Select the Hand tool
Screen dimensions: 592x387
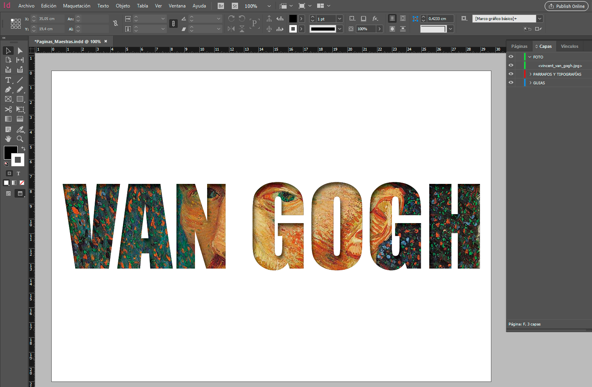tap(8, 138)
